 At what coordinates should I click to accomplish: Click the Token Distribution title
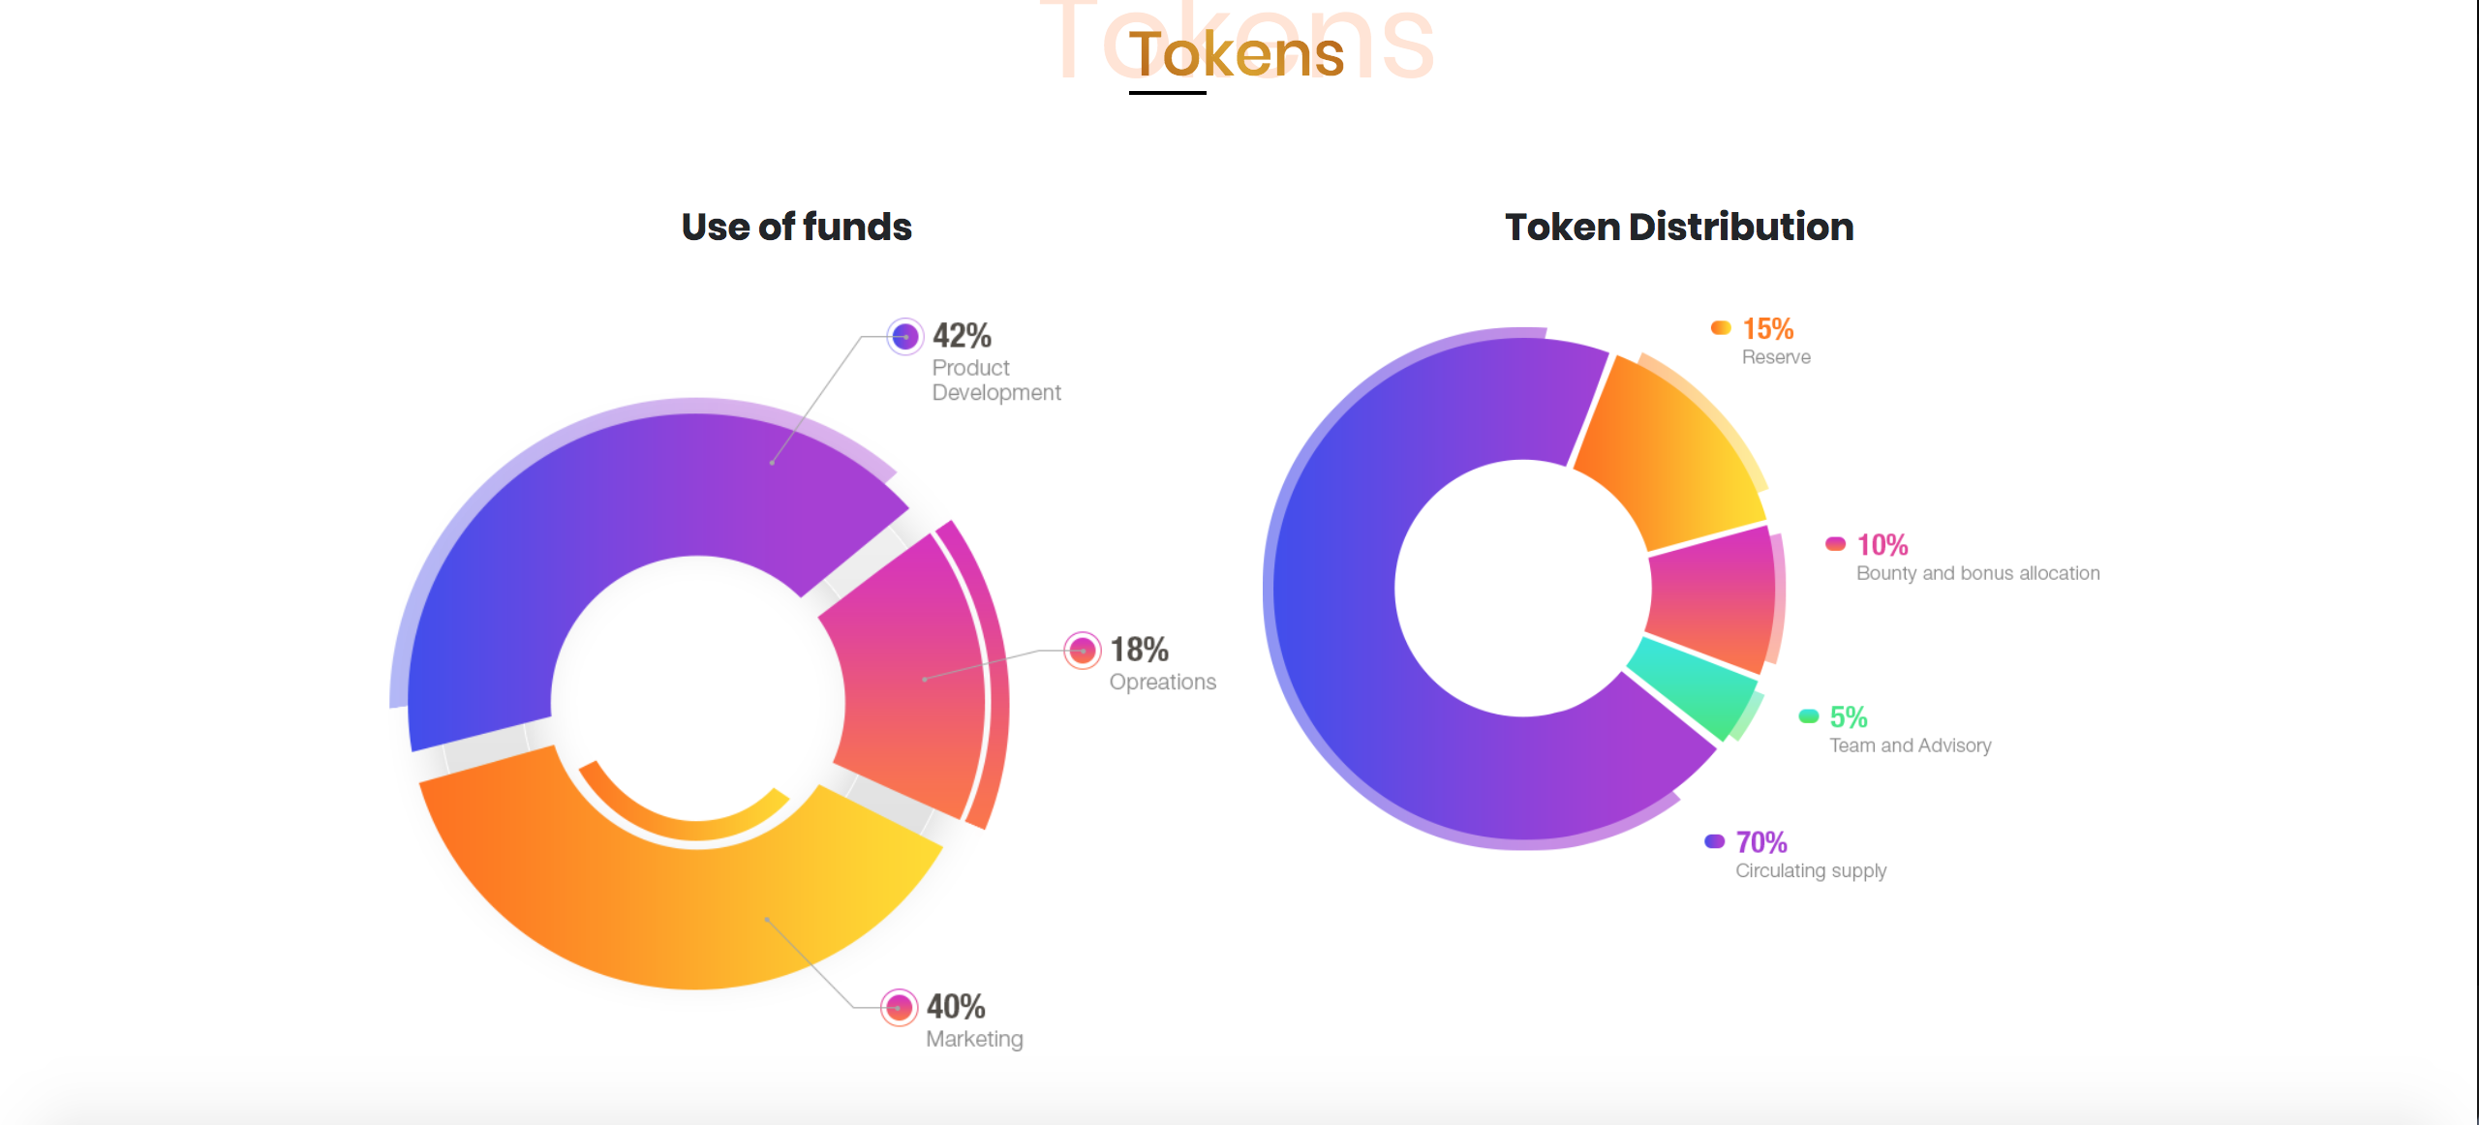1679,227
